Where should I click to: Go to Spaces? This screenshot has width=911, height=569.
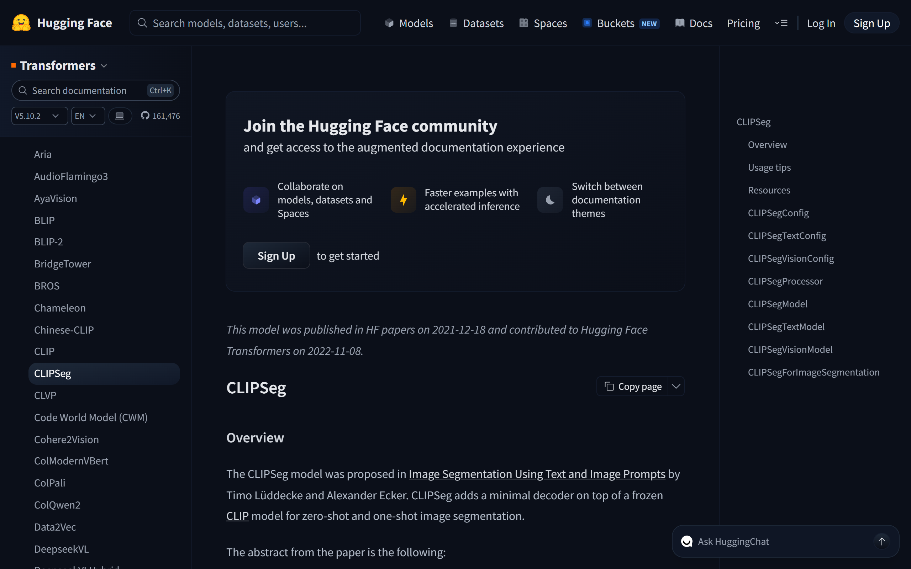click(543, 23)
